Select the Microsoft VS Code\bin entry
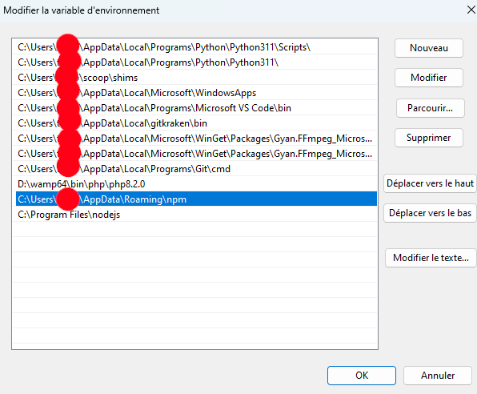The height and width of the screenshot is (394, 477). pyautogui.click(x=194, y=108)
